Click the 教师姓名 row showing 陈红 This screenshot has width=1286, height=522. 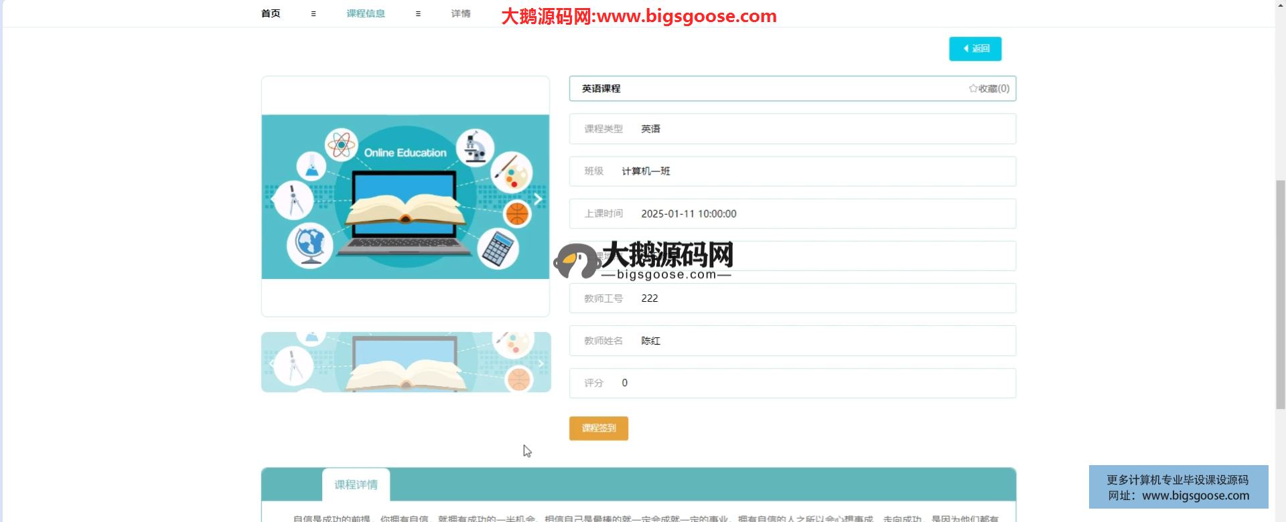[792, 341]
